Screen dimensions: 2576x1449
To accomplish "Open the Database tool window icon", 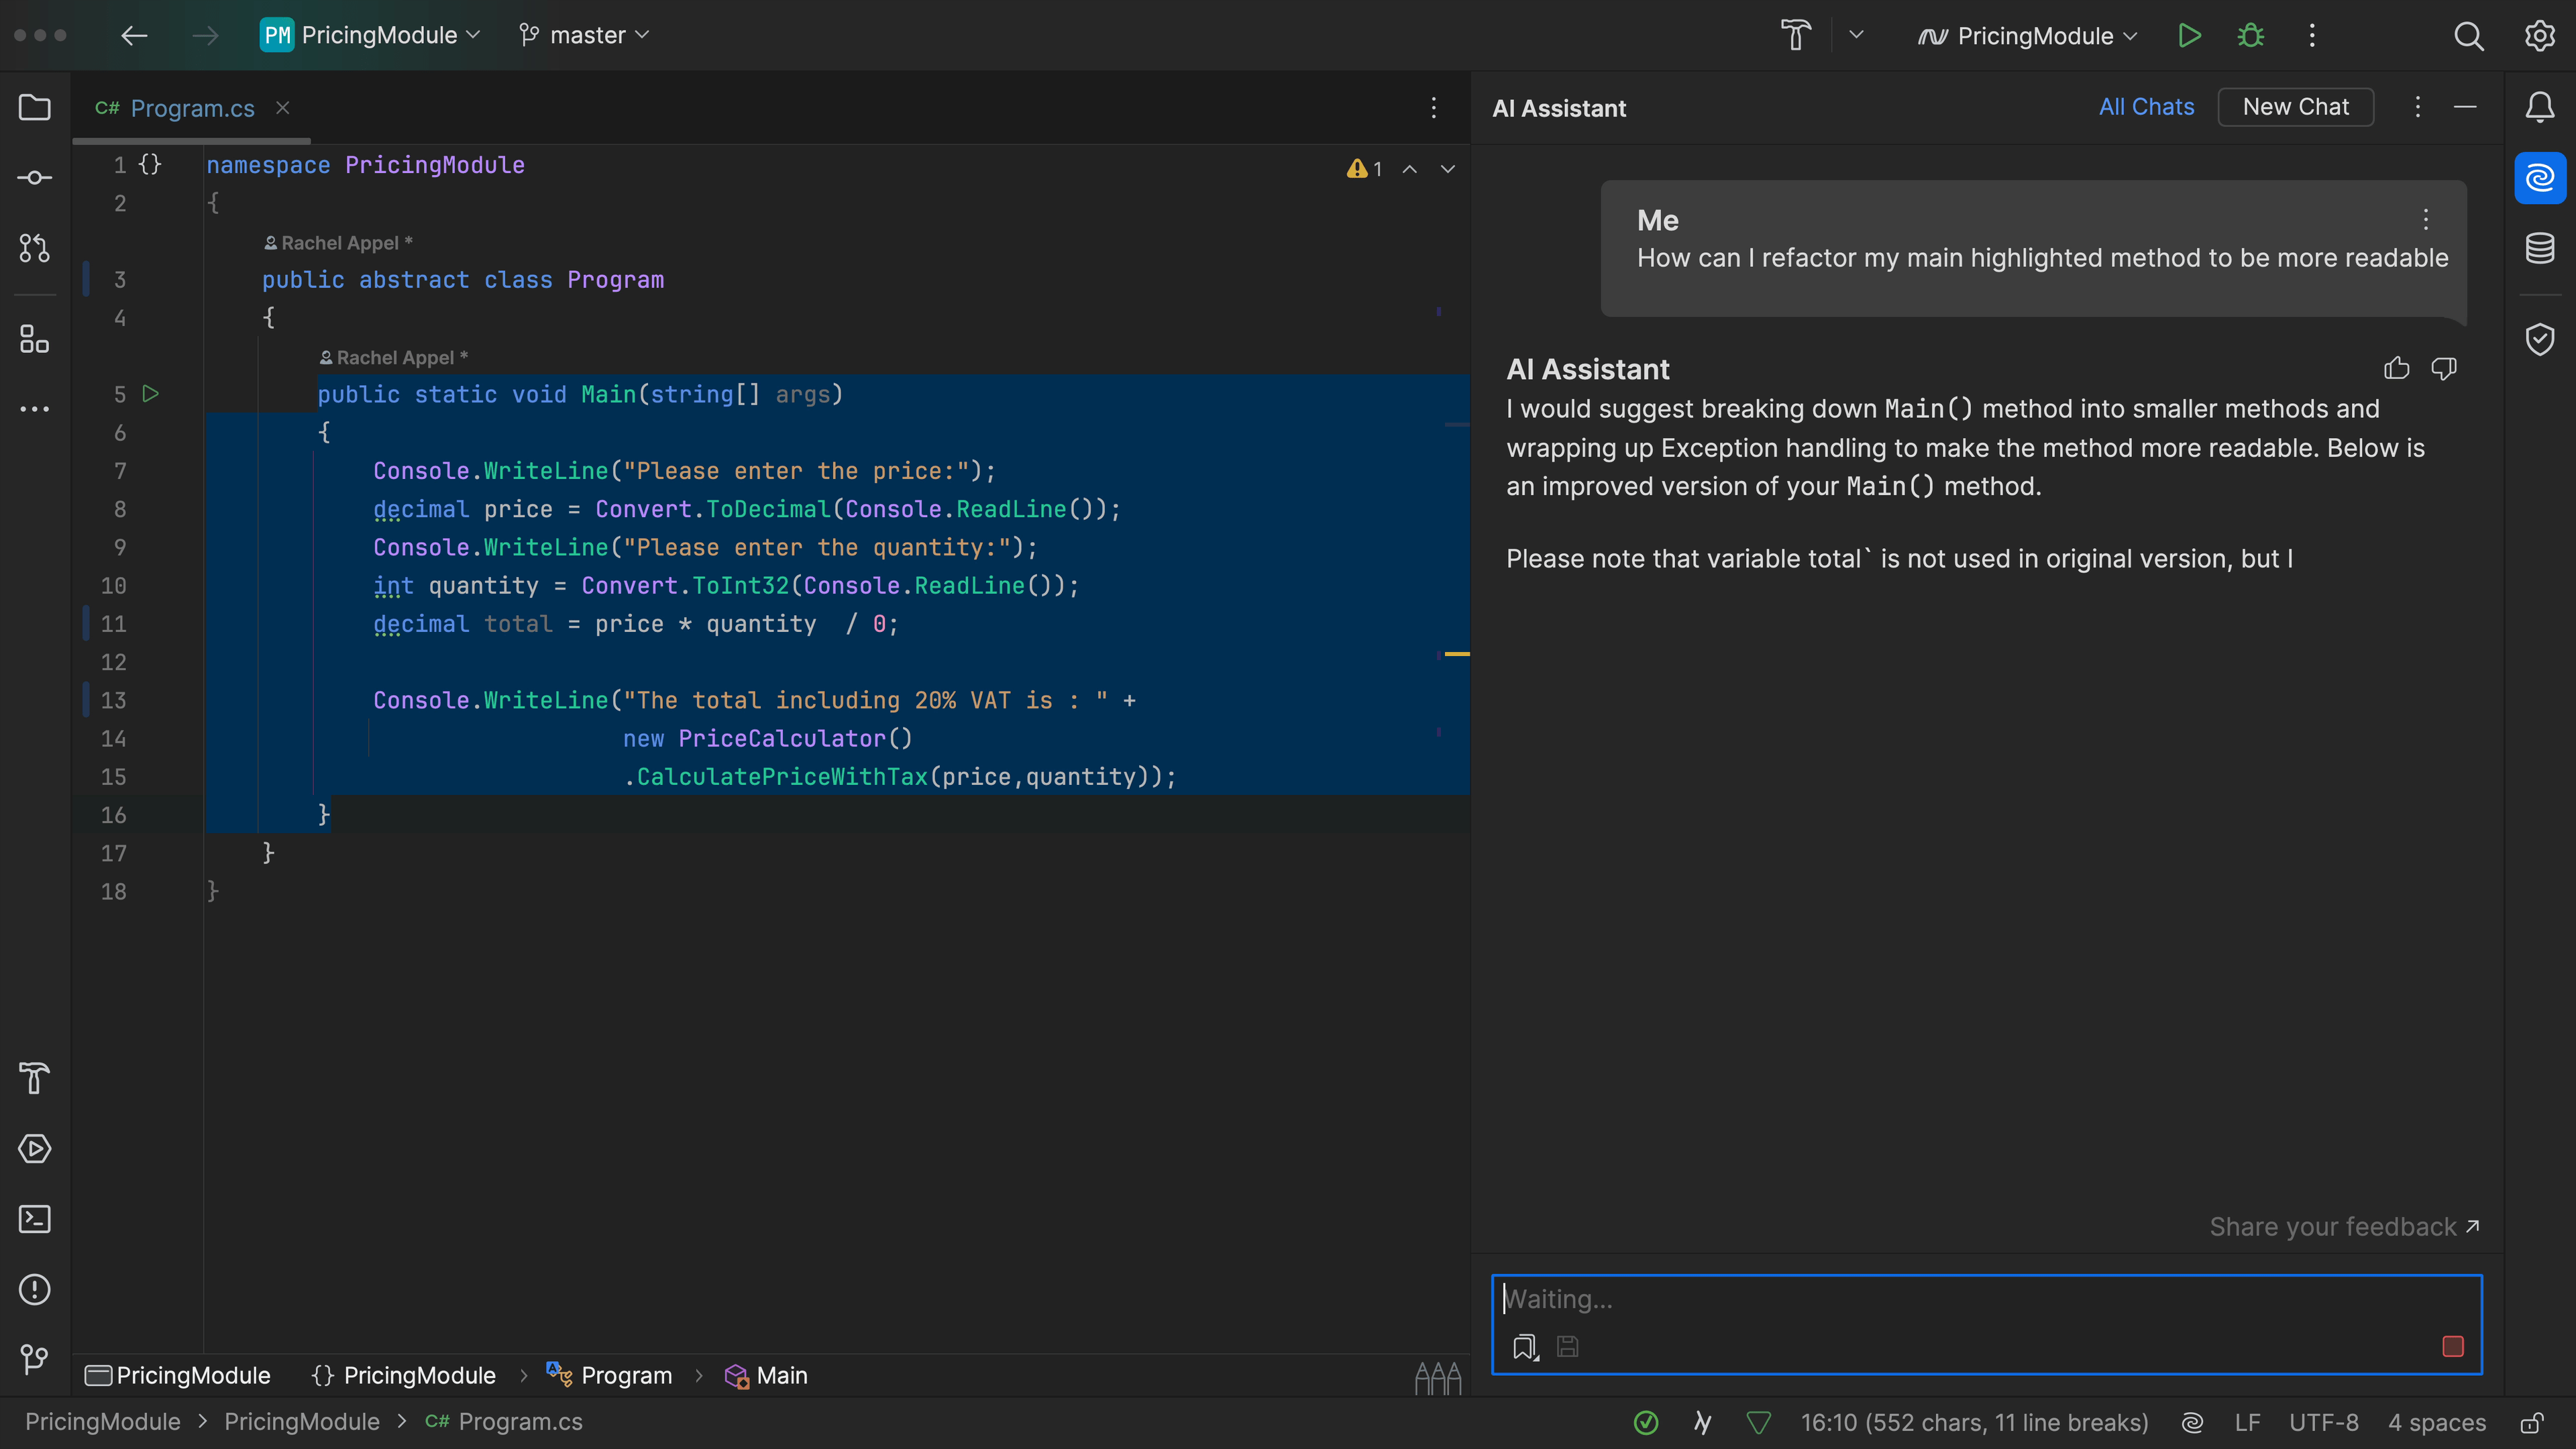I will click(2540, 248).
